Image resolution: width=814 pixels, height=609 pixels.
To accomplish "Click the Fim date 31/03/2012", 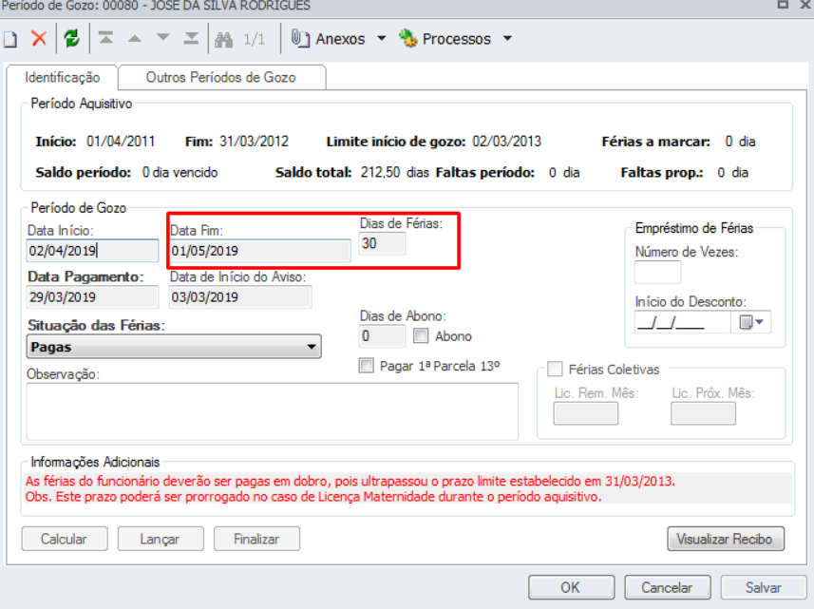I will pyautogui.click(x=254, y=142).
